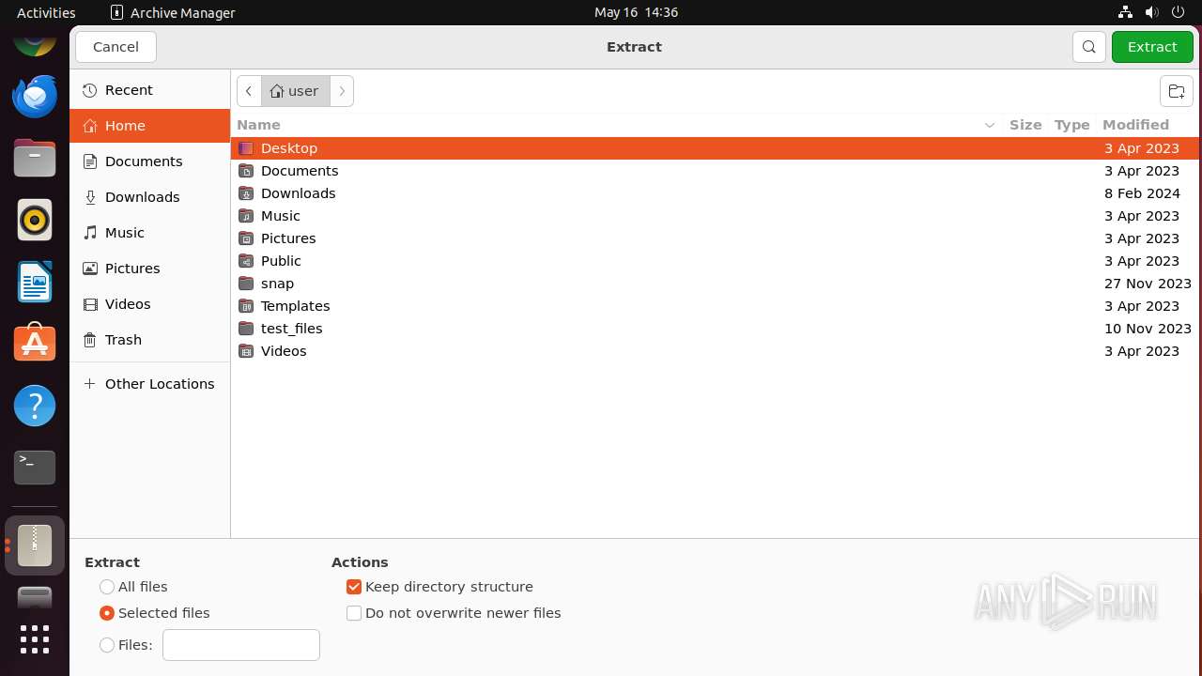Click the Videos folder icon in the list
The height and width of the screenshot is (676, 1202).
246,351
